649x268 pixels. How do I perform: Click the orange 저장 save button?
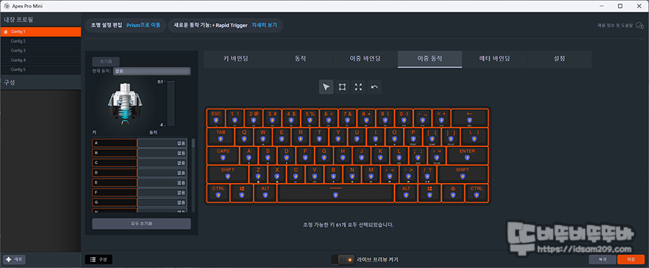(631, 259)
